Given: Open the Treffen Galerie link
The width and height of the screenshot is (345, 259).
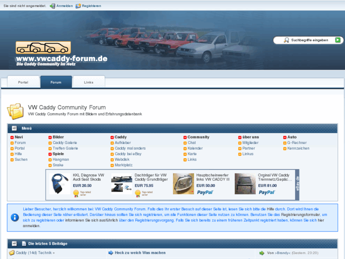Looking at the screenshot, I should click(x=65, y=148).
